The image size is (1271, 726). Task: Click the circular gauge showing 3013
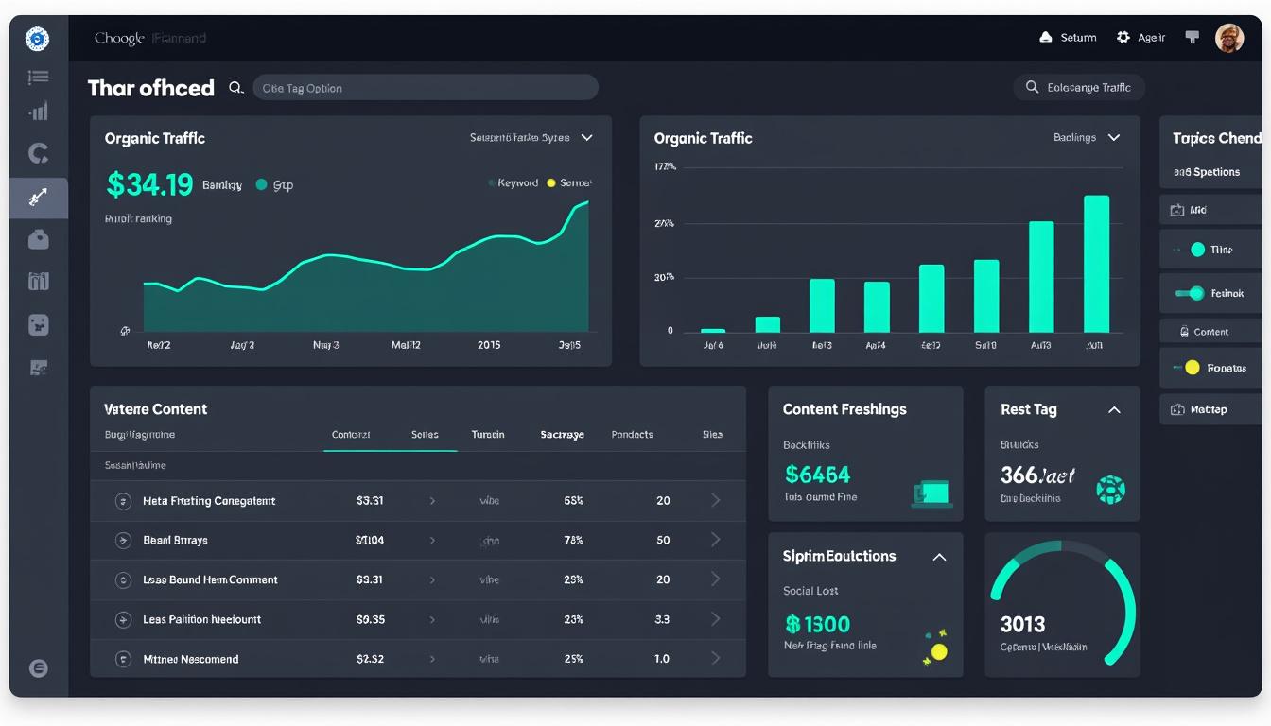[x=1062, y=605]
